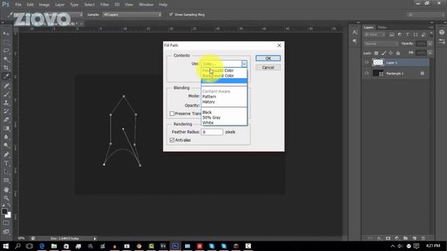Click OK in Fill Path dialog

[x=268, y=58]
